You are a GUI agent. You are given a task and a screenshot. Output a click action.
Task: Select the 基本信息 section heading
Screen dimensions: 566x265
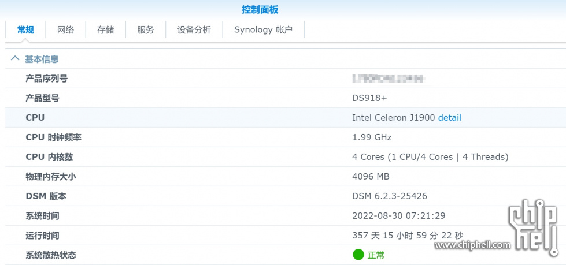[x=42, y=59]
